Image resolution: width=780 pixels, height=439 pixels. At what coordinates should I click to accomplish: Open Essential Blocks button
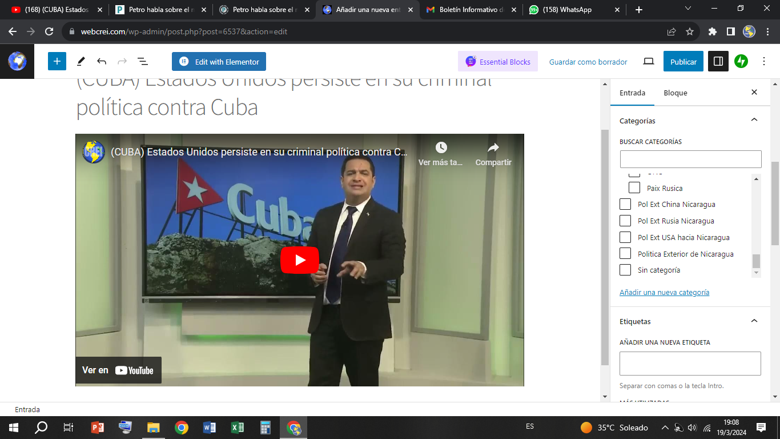click(498, 61)
